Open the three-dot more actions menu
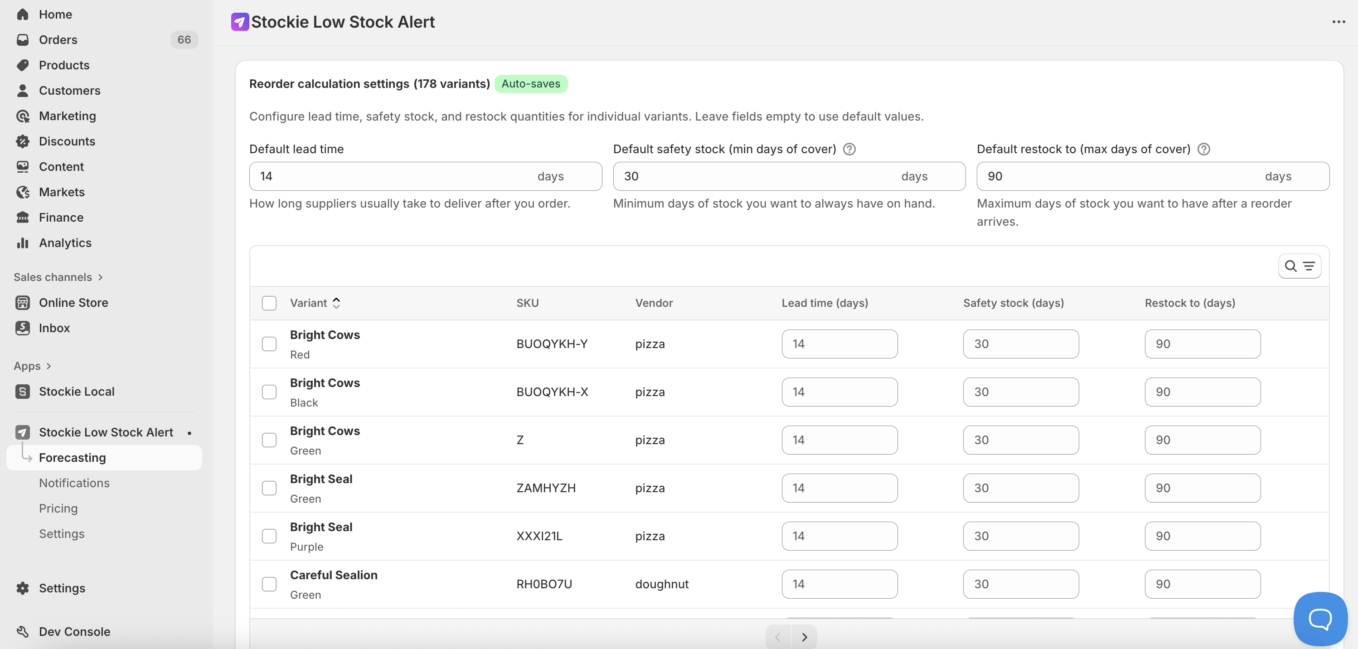 (x=1339, y=22)
